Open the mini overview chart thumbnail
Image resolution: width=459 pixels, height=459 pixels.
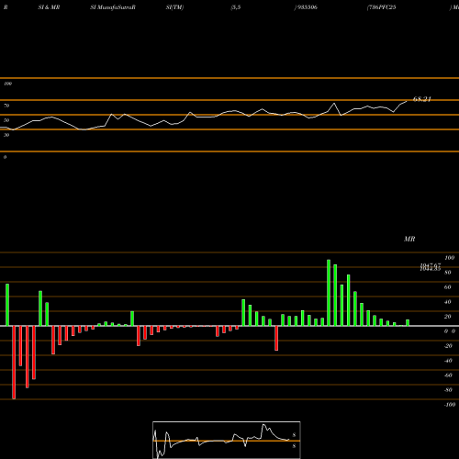click(227, 440)
